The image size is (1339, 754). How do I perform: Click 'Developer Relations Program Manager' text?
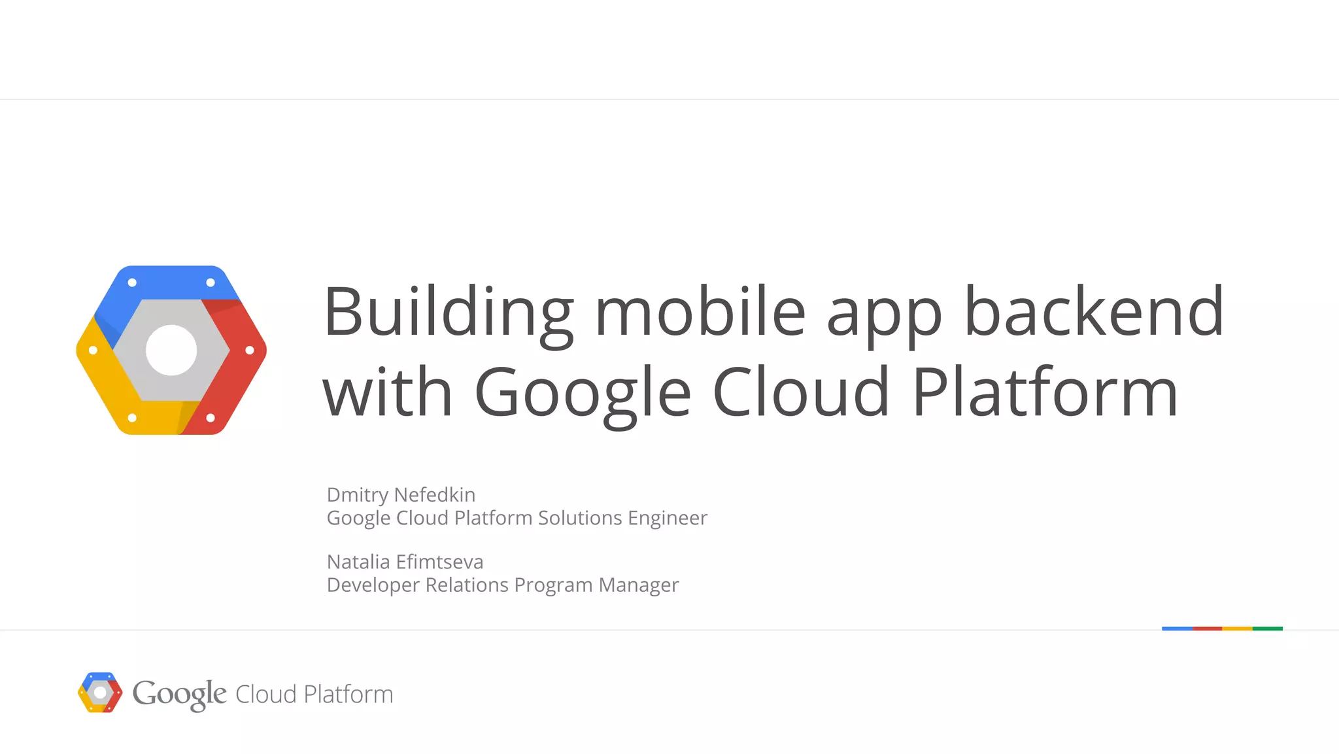(x=502, y=585)
